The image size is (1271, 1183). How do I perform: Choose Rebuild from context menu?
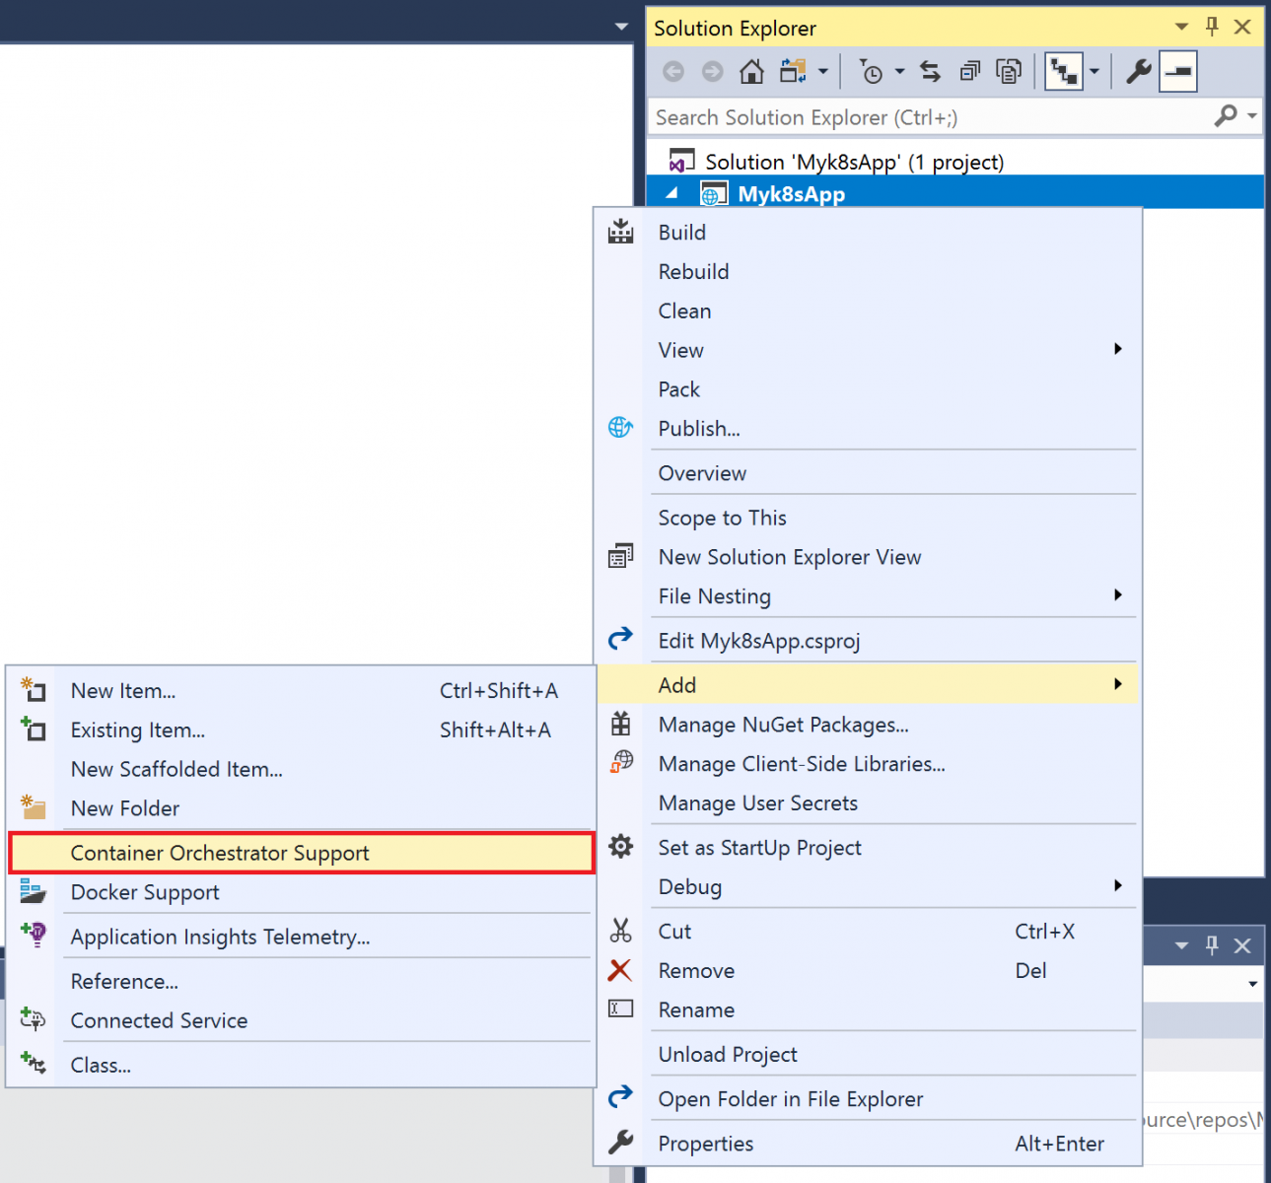[693, 272]
